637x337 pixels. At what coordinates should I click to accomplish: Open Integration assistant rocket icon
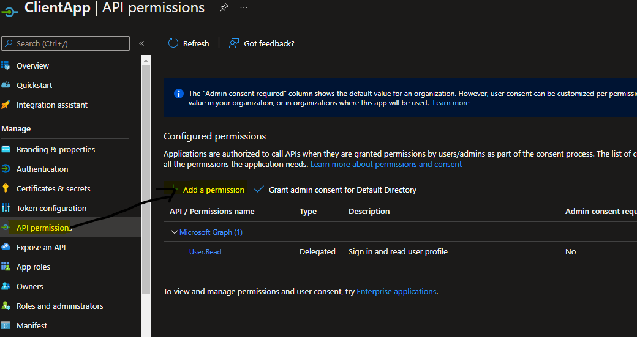[x=6, y=105]
